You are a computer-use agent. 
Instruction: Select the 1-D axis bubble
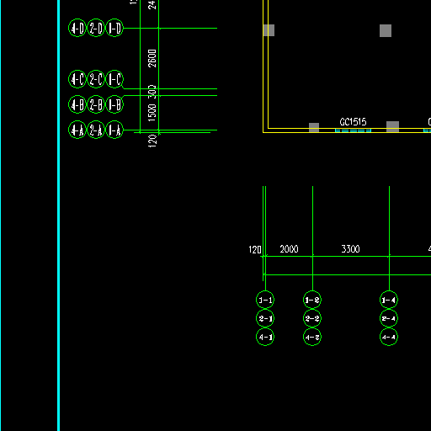coord(114,28)
